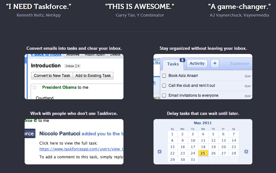Viewport: 276px width, 173px height.
Task: Switch to the Activity tab
Action: [x=197, y=64]
